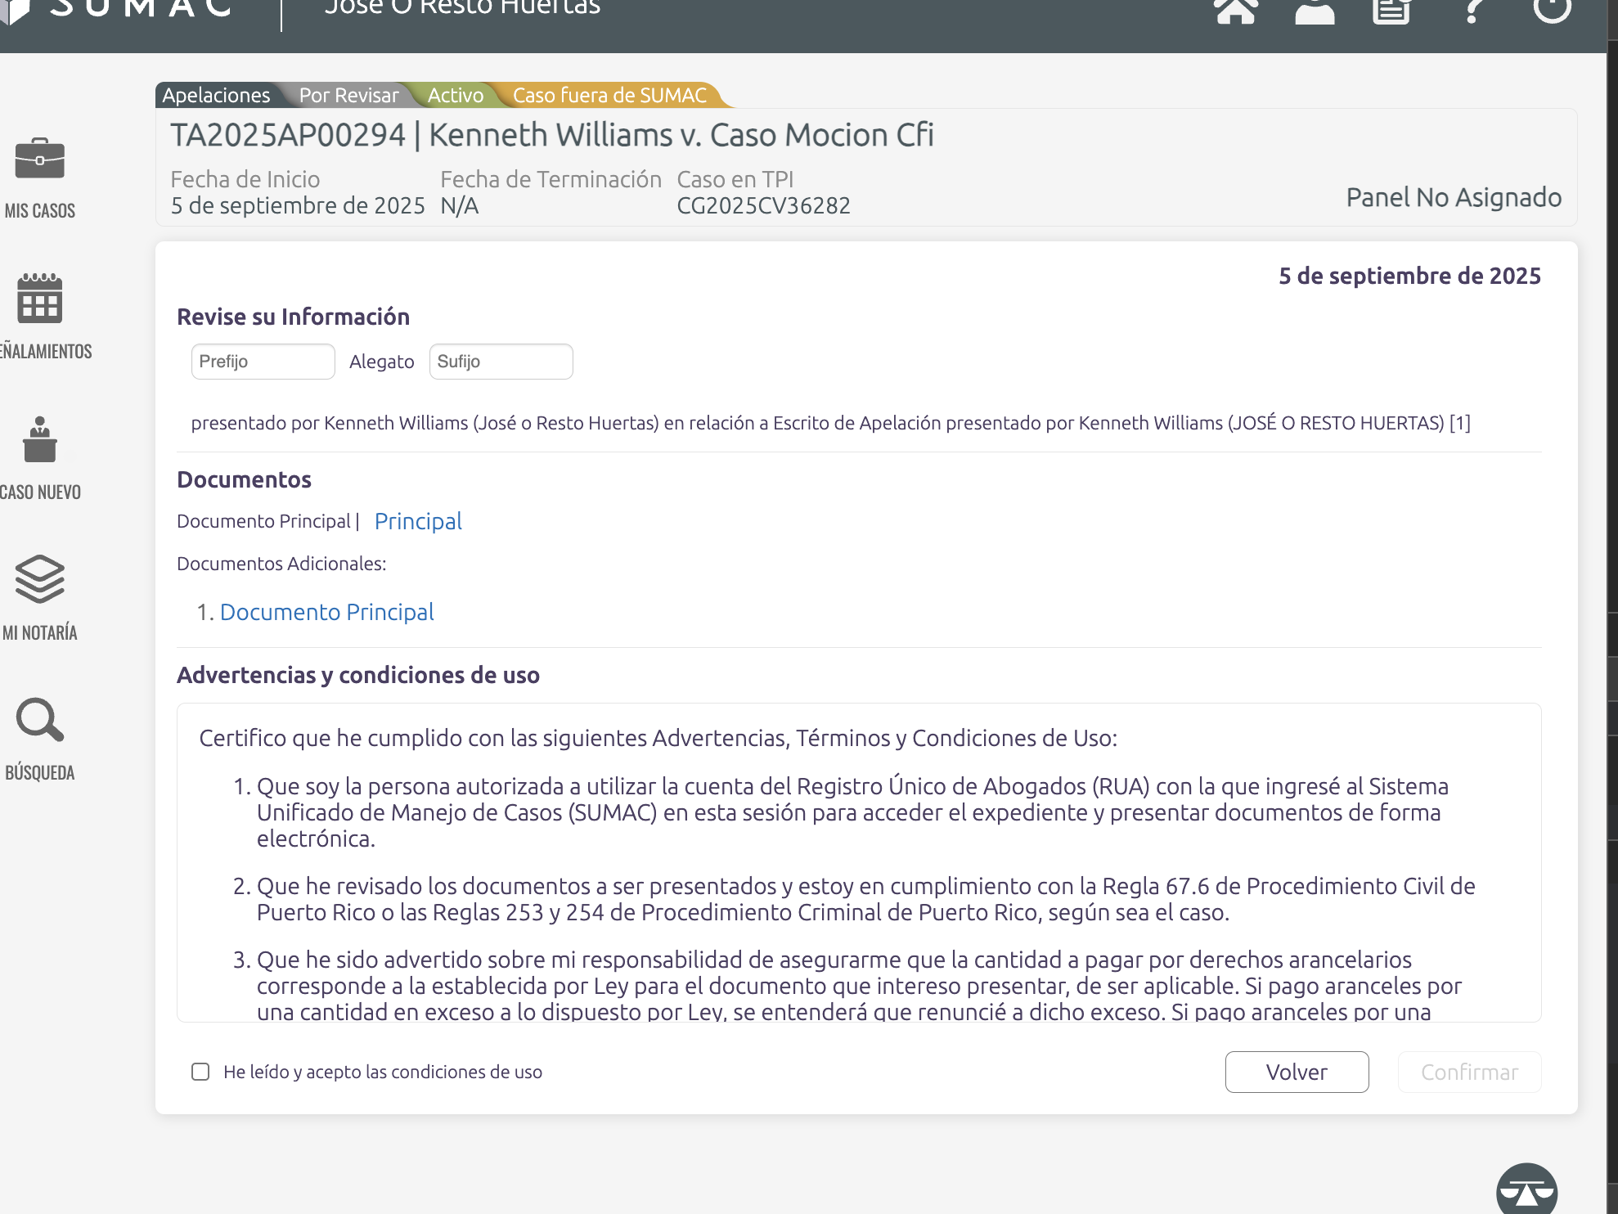
Task: Open Búsqueda magnifier icon
Action: [39, 721]
